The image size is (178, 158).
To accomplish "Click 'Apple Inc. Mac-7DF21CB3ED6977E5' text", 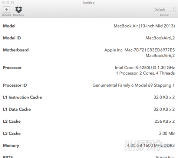I will [x=139, y=50].
